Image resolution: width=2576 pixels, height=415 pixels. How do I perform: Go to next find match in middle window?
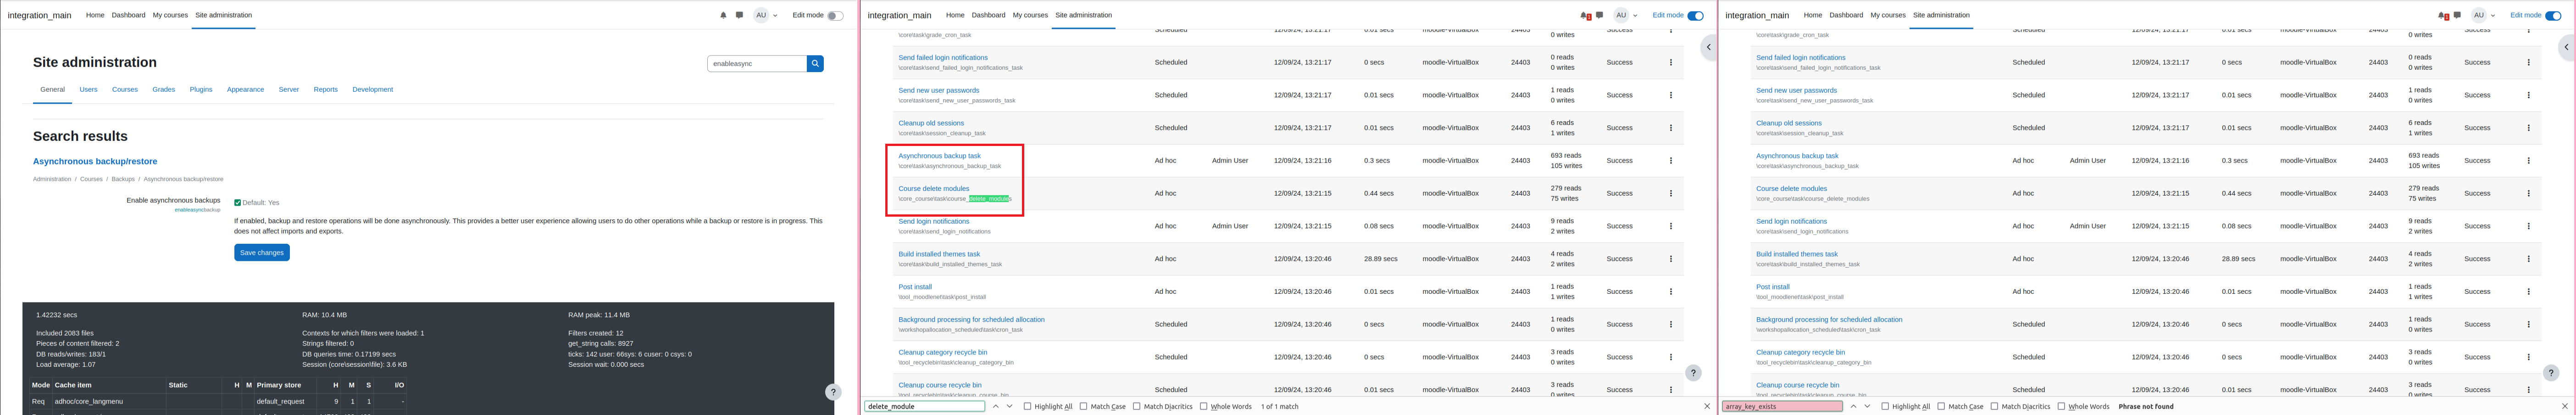tap(1010, 406)
